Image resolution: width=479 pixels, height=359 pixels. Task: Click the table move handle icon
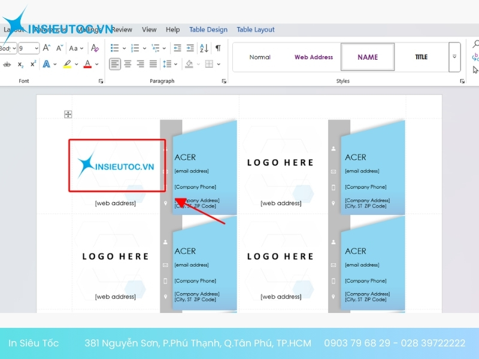click(x=68, y=114)
